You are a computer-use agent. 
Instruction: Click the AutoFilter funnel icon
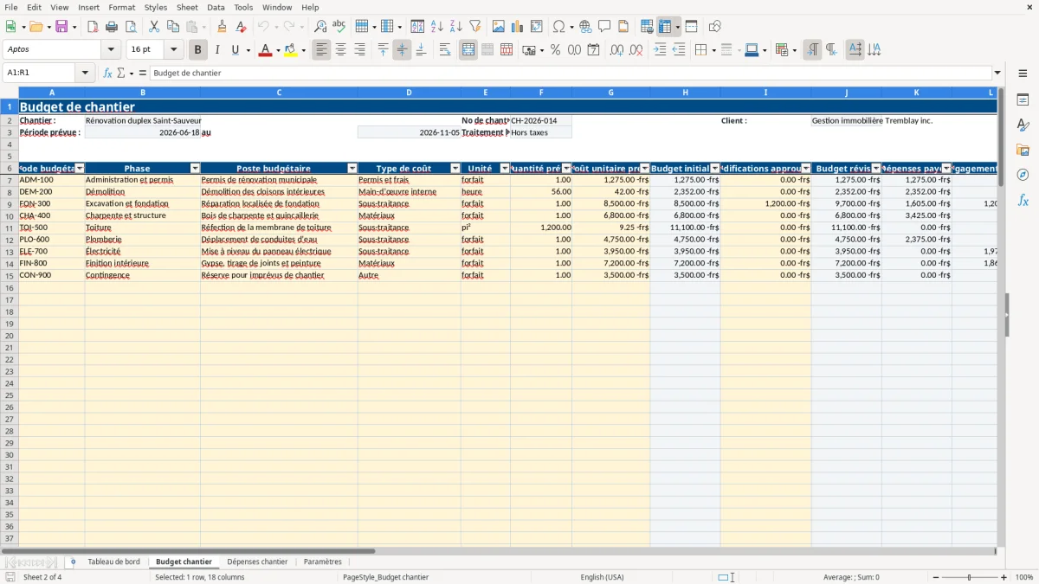pyautogui.click(x=474, y=27)
